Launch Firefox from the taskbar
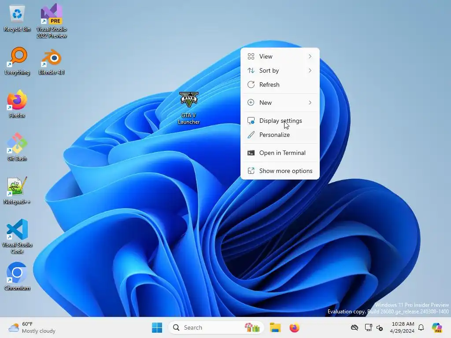 coord(294,327)
